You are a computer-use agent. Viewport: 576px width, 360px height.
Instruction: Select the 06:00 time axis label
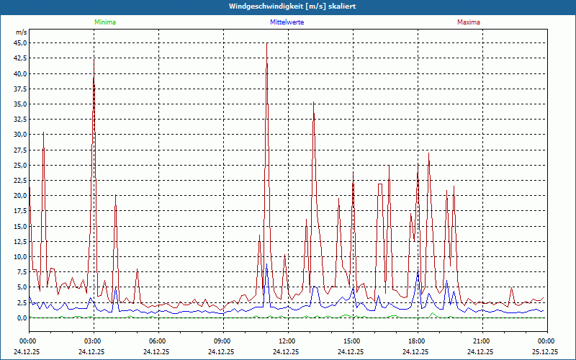pyautogui.click(x=158, y=341)
